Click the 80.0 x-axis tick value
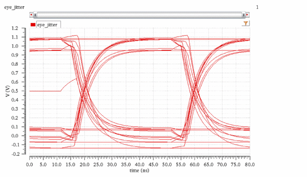 click(x=250, y=165)
